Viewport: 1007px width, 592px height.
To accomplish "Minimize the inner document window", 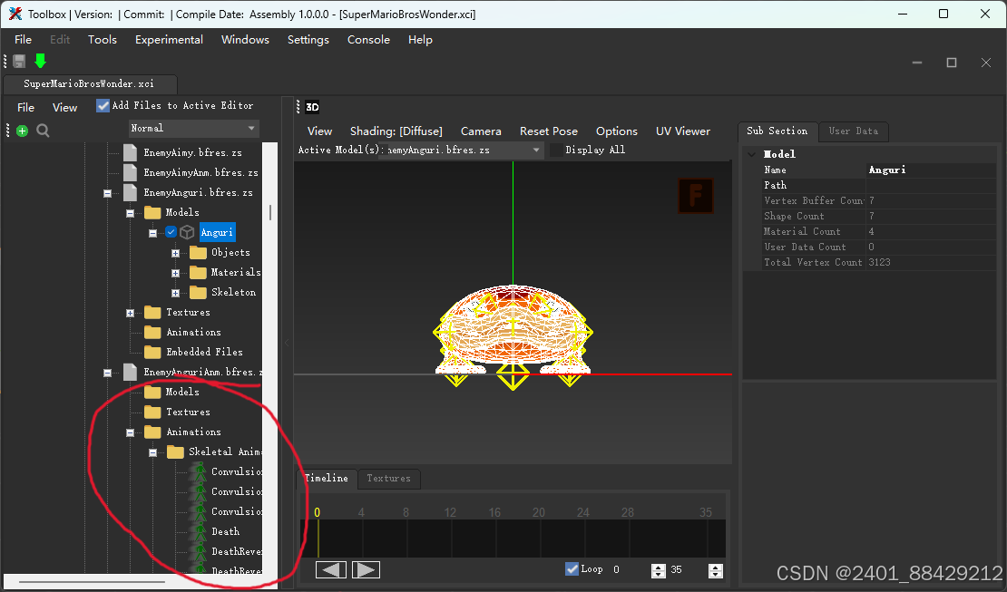I will [917, 63].
